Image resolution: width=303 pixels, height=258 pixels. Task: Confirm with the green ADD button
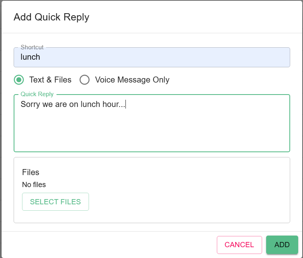coord(282,245)
